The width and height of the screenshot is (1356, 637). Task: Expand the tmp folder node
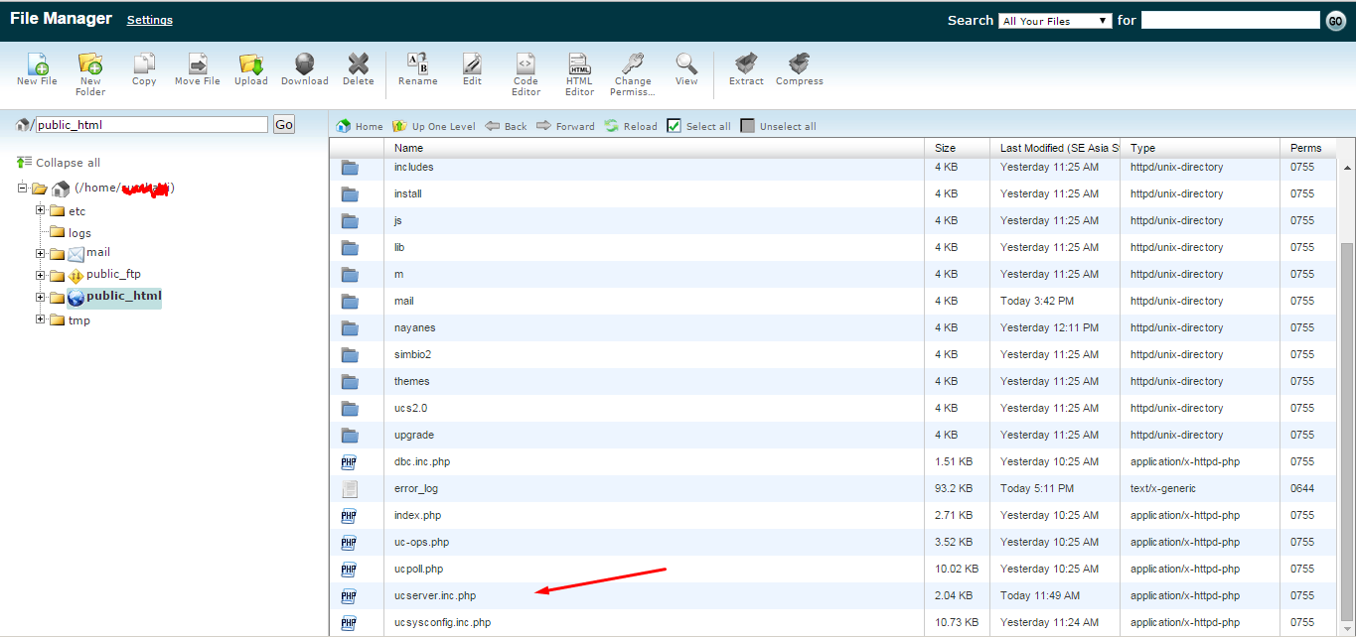point(41,319)
